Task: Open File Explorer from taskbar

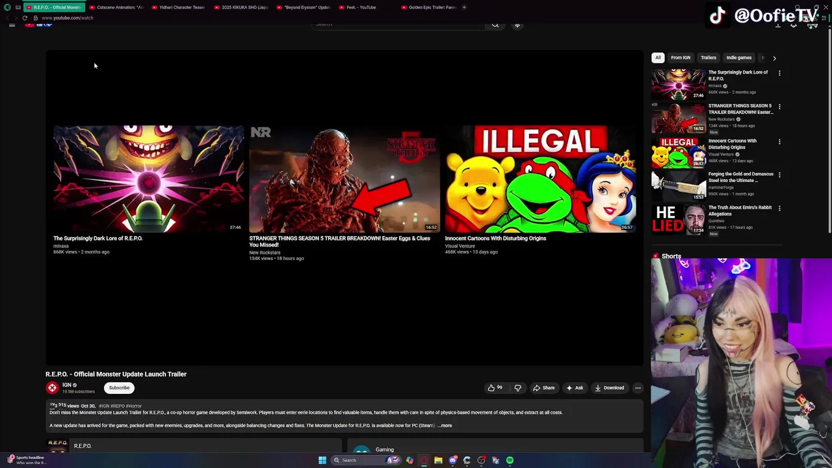Action: pos(438,460)
